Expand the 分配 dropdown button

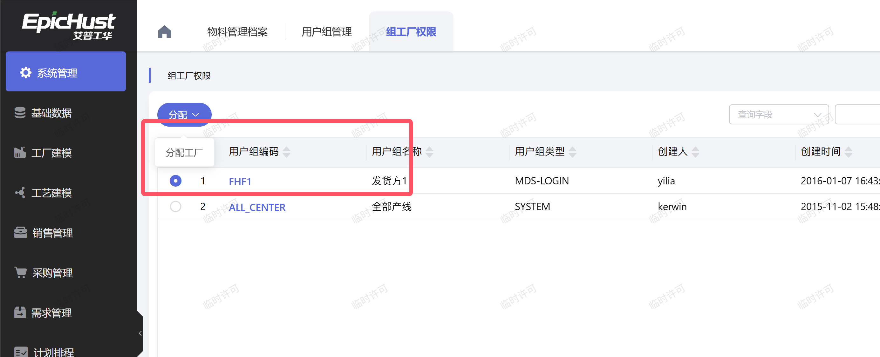[x=184, y=114]
